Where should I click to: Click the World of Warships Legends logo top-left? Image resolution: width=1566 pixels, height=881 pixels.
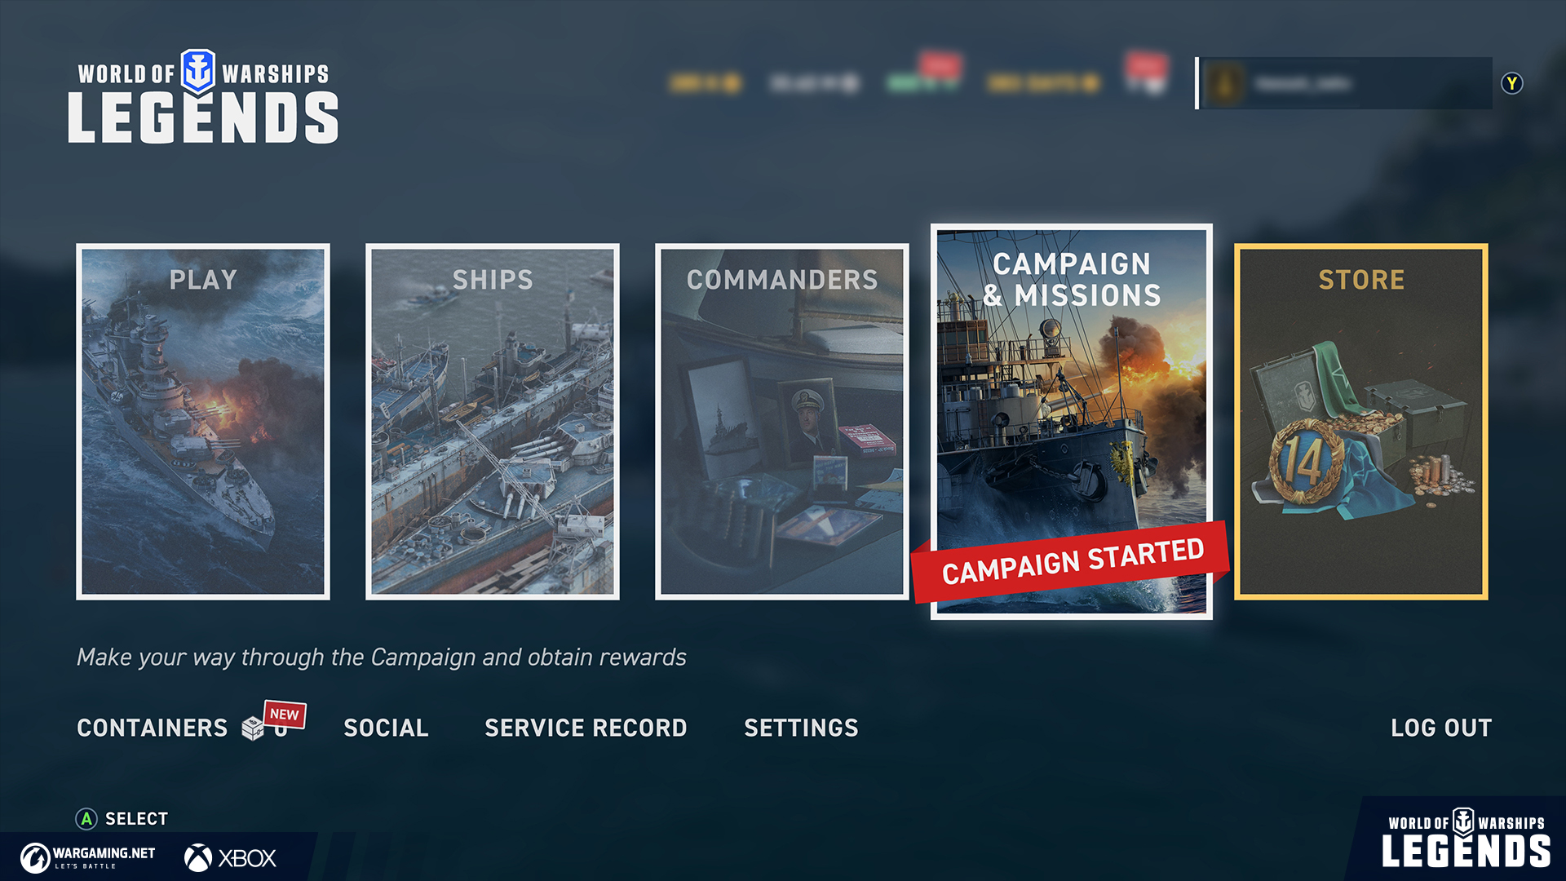203,96
